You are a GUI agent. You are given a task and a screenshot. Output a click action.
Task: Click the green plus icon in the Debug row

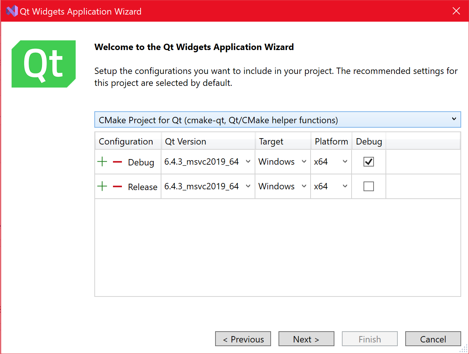(102, 162)
